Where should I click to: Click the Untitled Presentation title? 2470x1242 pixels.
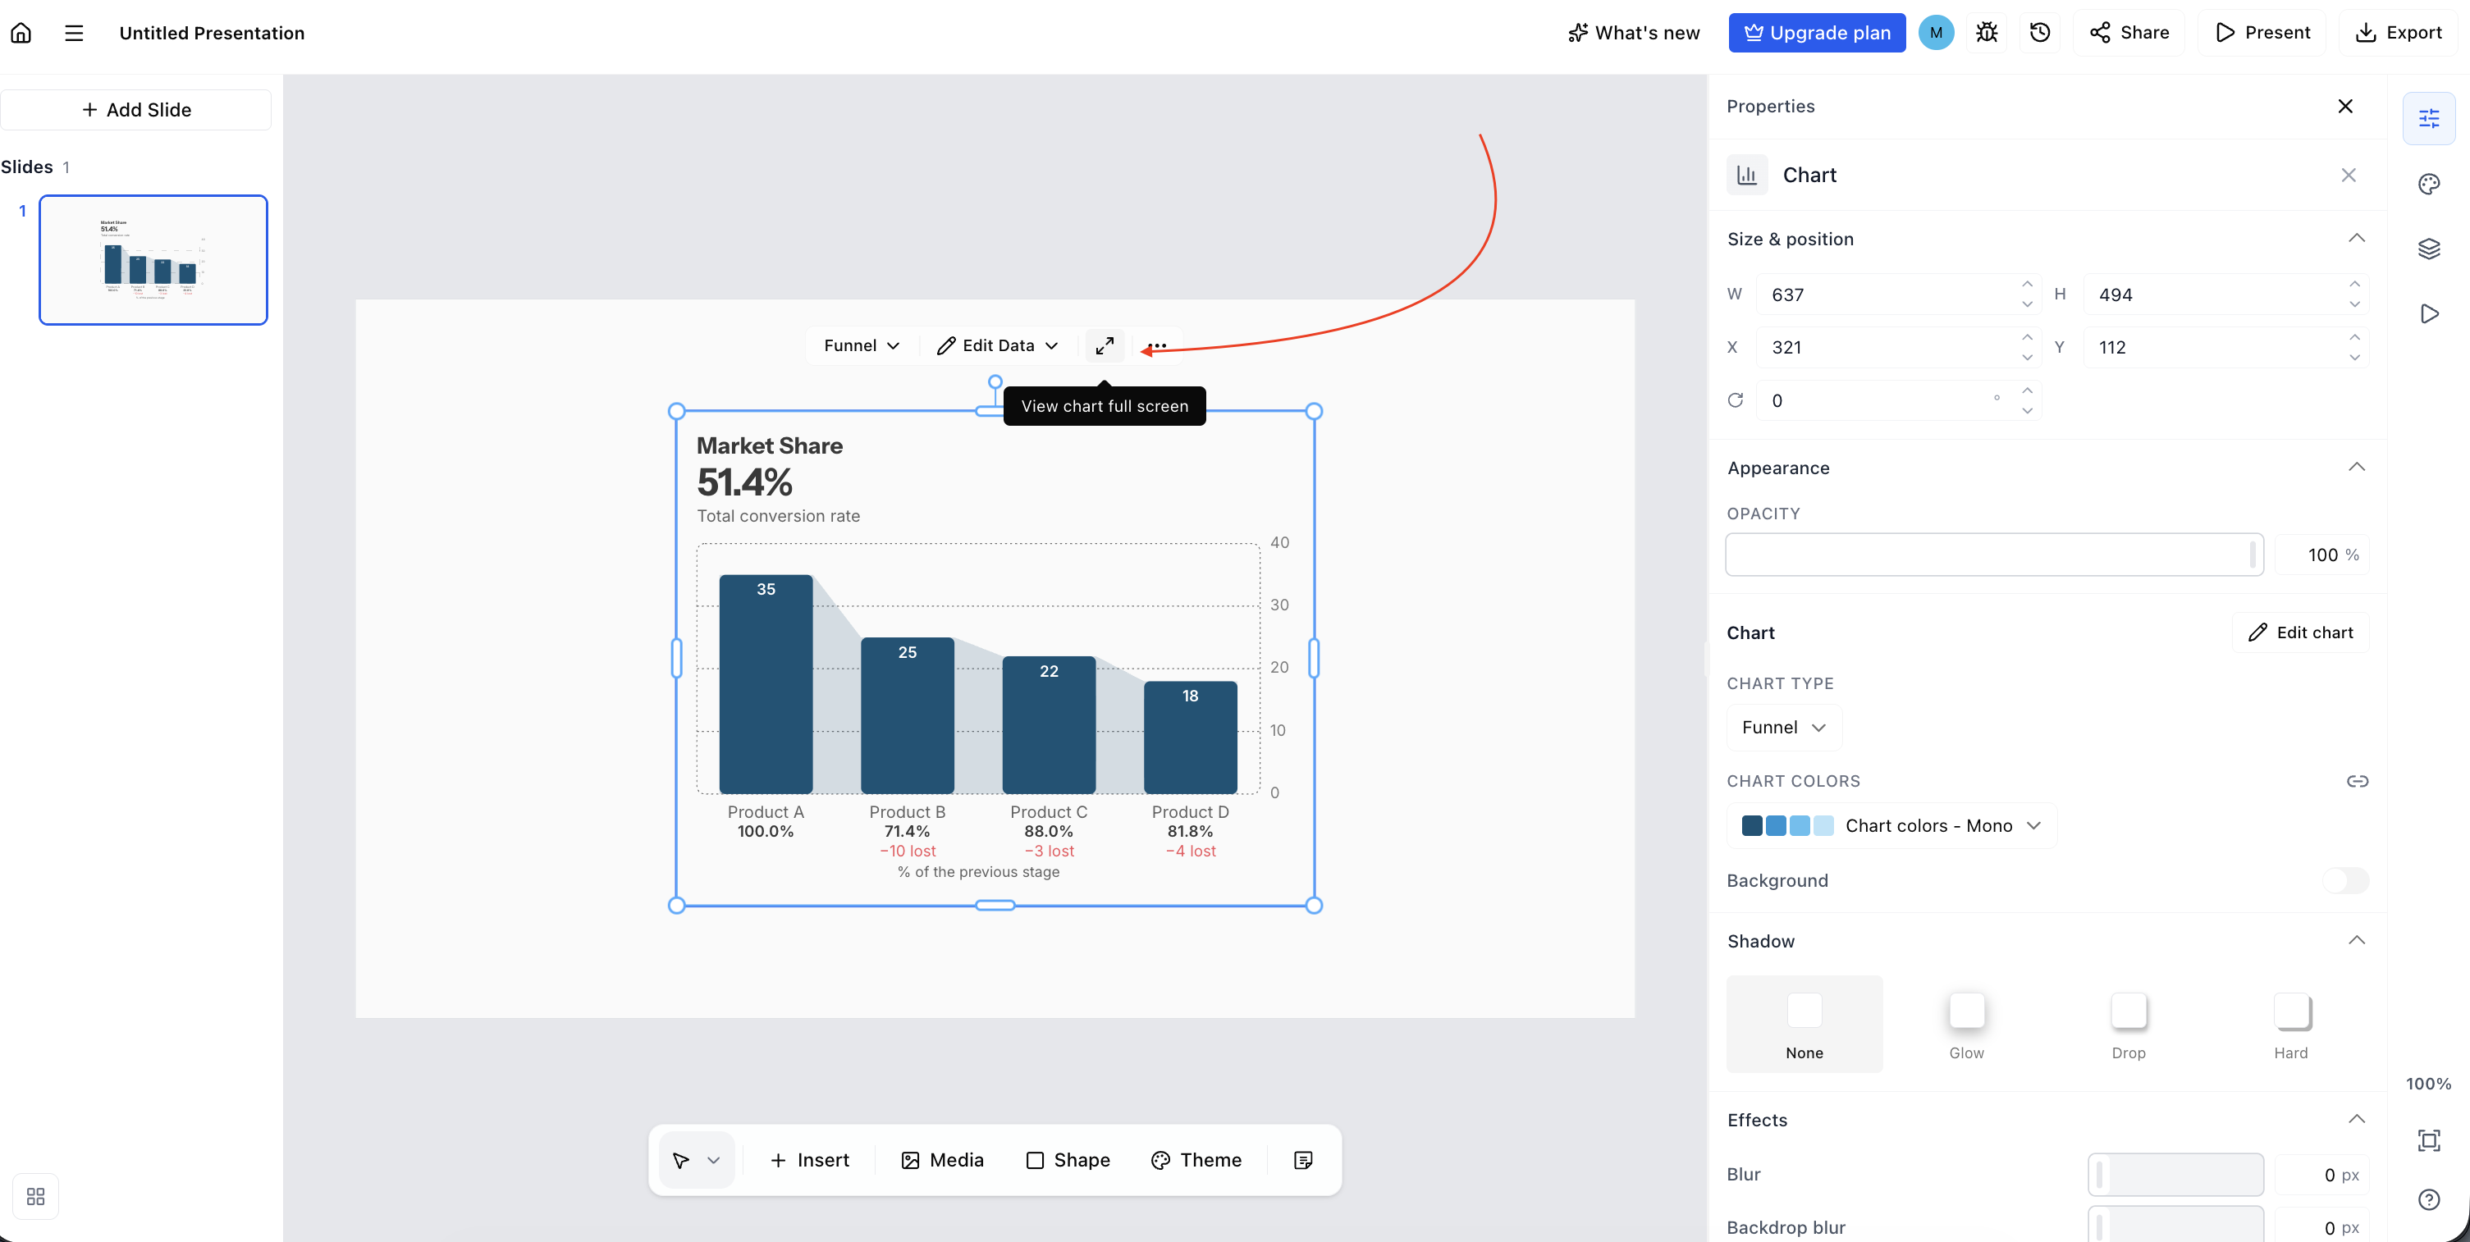(212, 33)
